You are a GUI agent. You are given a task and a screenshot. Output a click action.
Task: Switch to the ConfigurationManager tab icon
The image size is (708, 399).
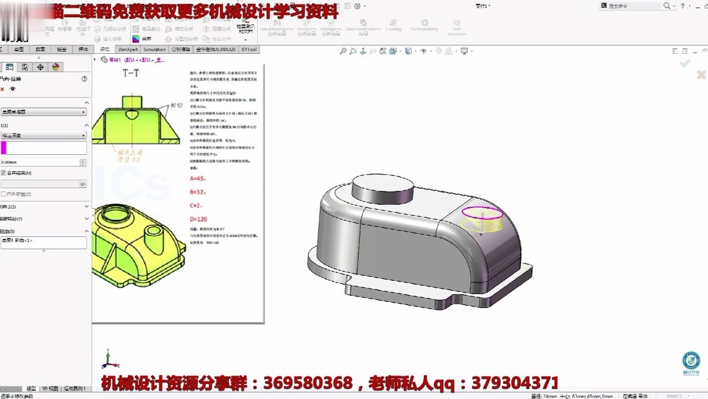pos(26,66)
